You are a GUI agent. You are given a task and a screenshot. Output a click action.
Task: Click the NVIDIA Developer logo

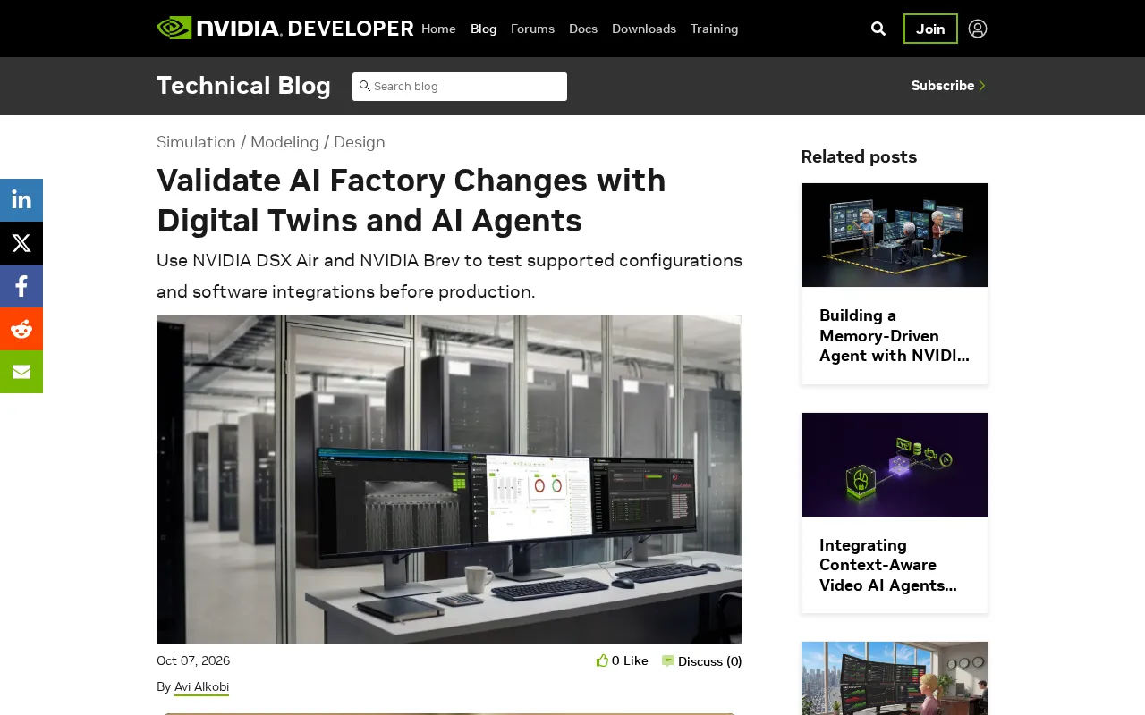pyautogui.click(x=285, y=29)
